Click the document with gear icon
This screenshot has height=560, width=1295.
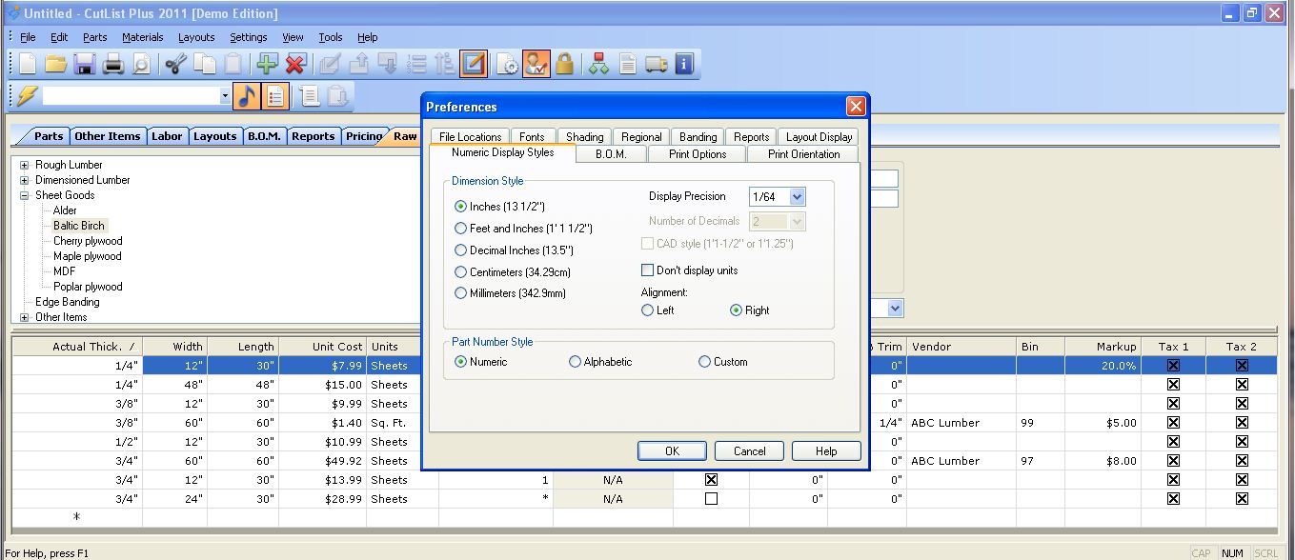coord(508,64)
